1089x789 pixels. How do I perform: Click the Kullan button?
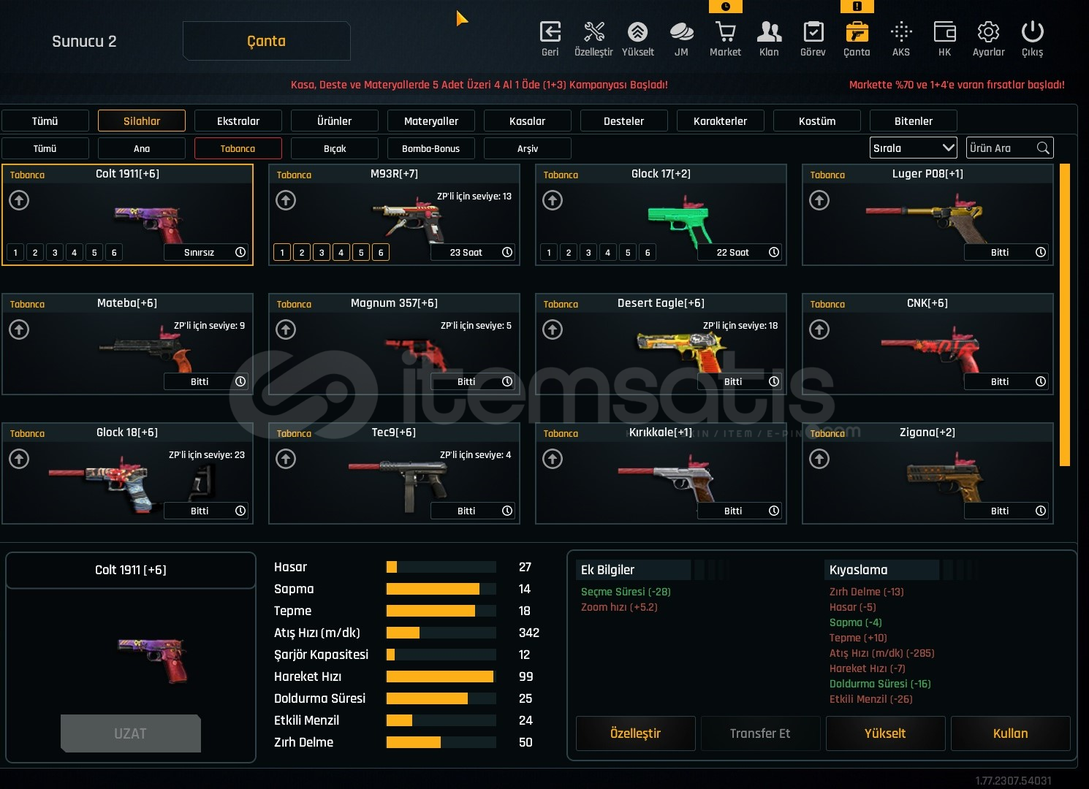click(1010, 733)
